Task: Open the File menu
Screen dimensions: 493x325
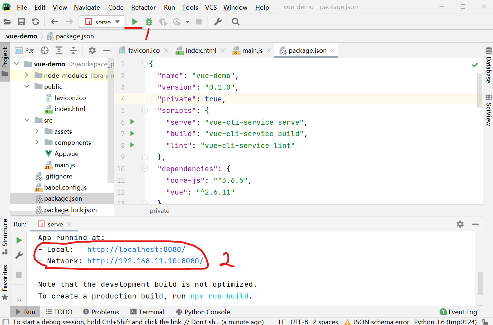Action: pyautogui.click(x=22, y=7)
